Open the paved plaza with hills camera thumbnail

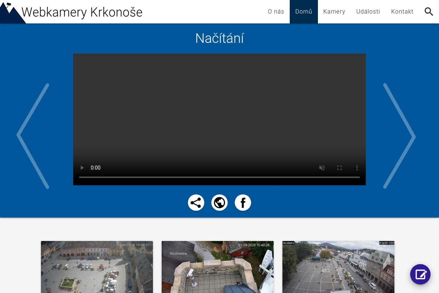click(338, 267)
